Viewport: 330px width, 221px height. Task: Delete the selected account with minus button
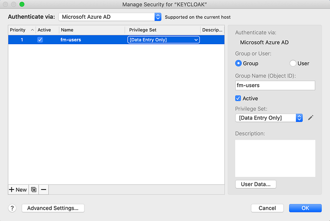tap(43, 189)
